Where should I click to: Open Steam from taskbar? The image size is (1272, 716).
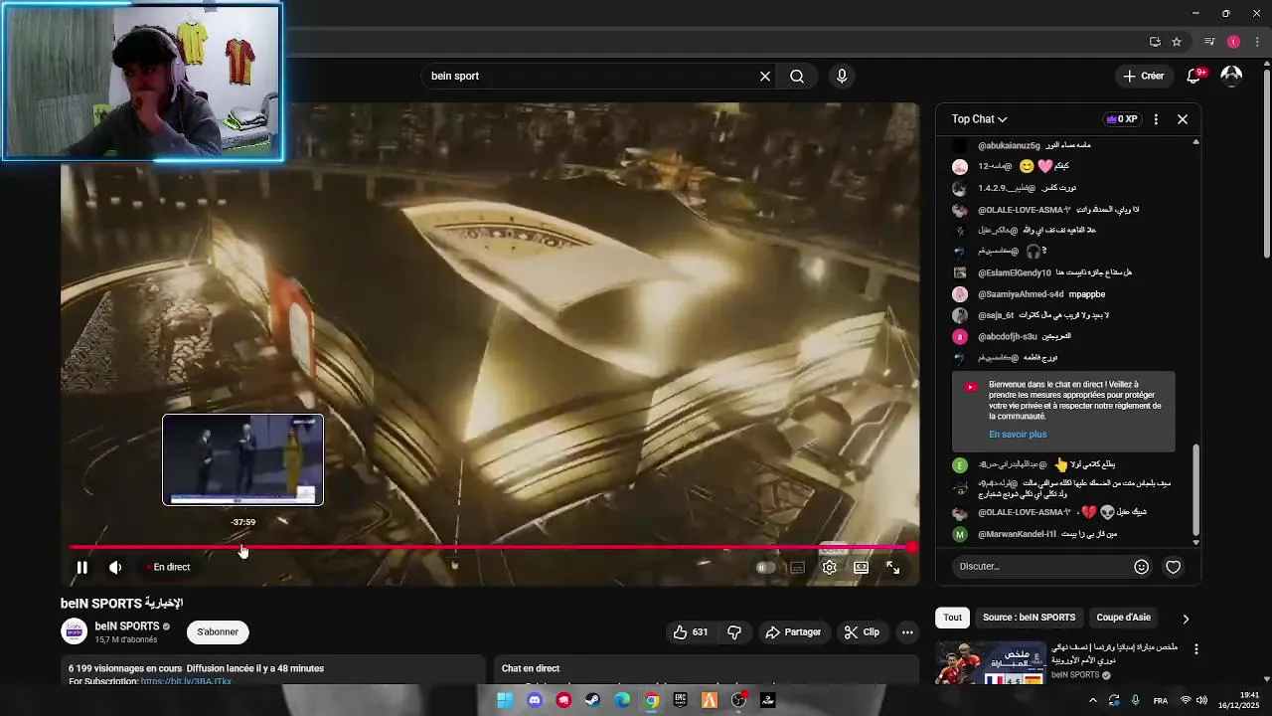pos(592,700)
